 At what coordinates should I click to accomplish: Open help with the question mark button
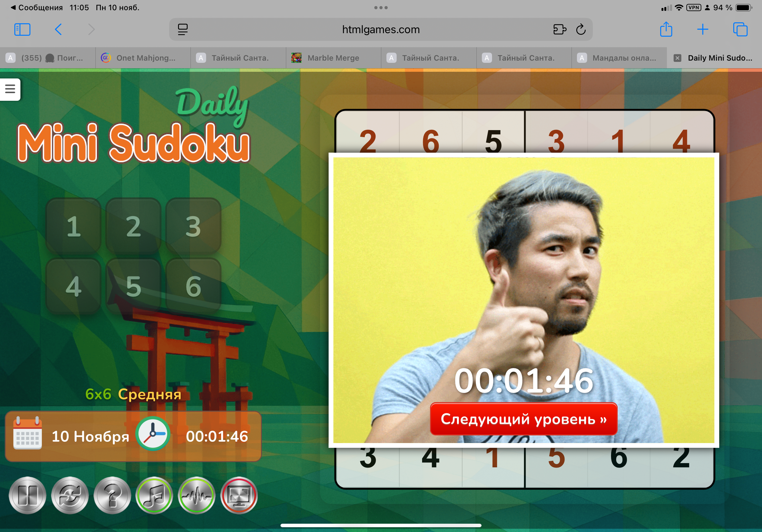coord(112,495)
